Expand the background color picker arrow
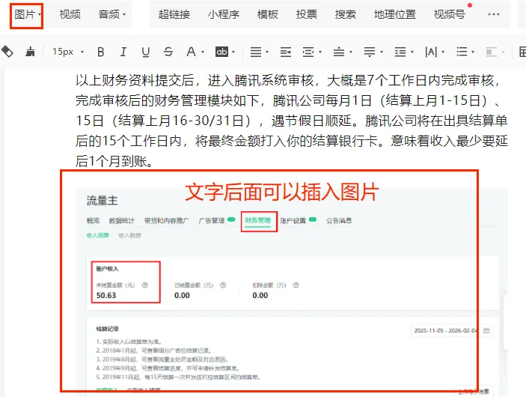Screen dimensions: 526x397 point(233,52)
